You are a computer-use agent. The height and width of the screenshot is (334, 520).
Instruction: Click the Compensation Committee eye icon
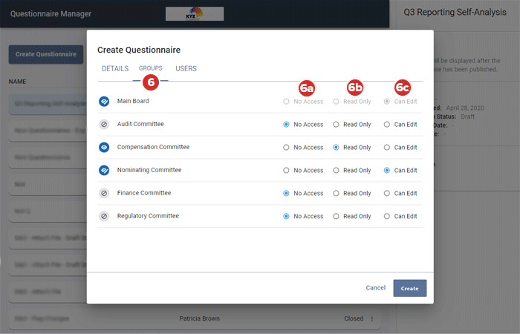click(104, 148)
